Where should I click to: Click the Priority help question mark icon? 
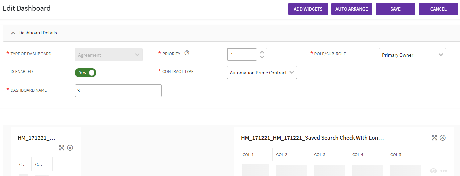pyautogui.click(x=187, y=53)
